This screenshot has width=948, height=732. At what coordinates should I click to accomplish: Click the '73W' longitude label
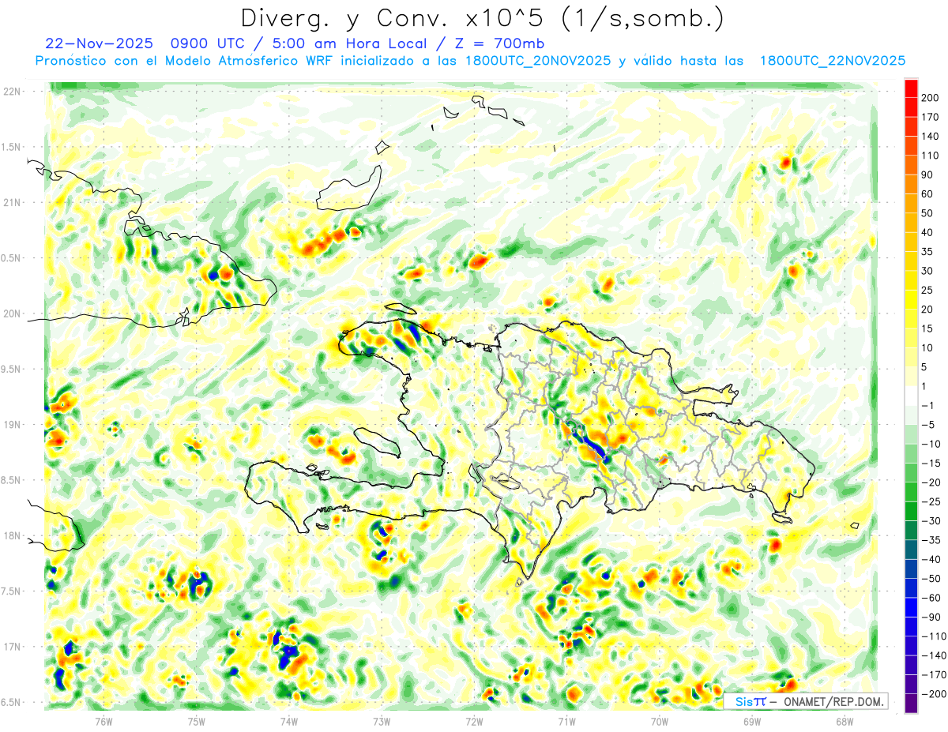tap(382, 721)
